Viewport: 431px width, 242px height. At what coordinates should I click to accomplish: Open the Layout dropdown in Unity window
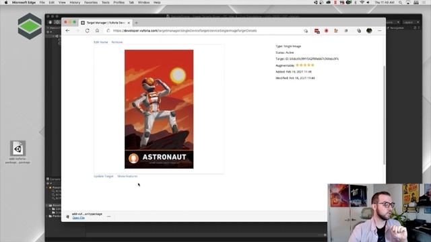(411, 22)
